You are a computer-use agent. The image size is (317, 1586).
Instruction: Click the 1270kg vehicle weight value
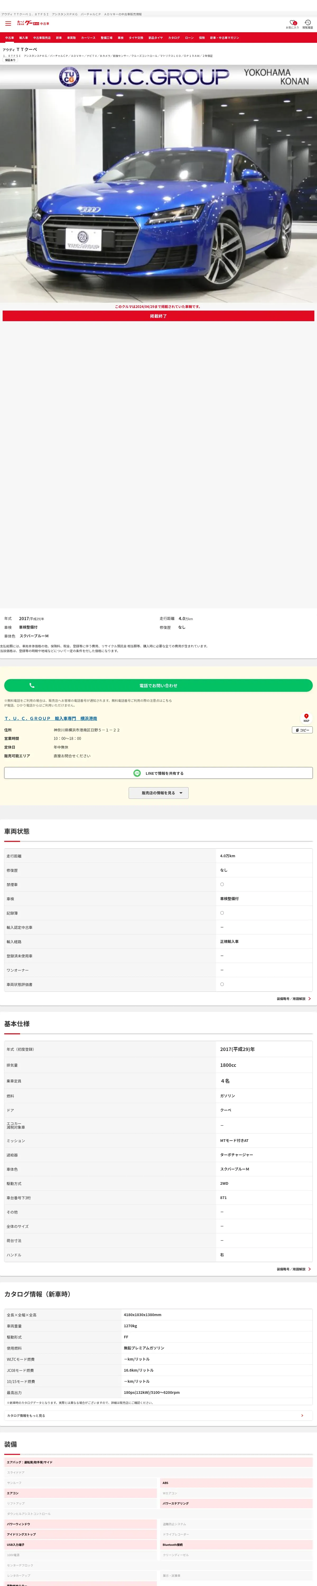point(130,1326)
